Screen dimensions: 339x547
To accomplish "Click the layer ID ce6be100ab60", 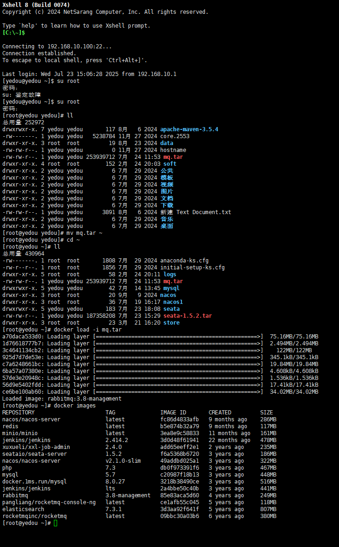I will point(22,392).
